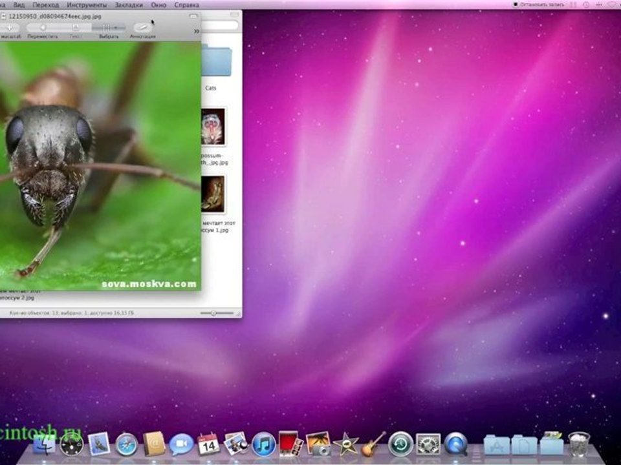Open System Preferences gear icon

(428, 444)
